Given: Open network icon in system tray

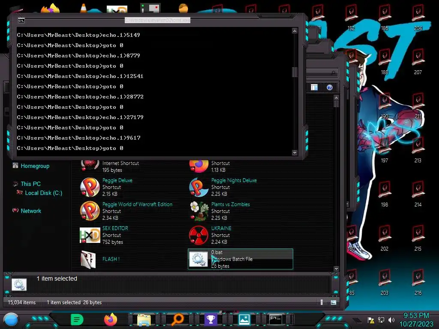Looking at the screenshot, I should pyautogui.click(x=381, y=320).
